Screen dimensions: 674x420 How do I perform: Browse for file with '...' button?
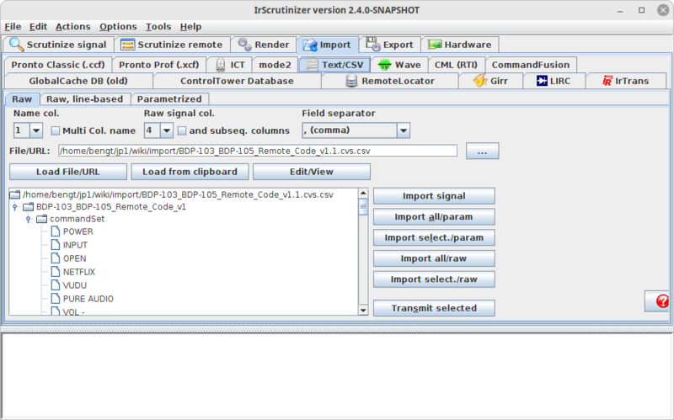pos(482,152)
